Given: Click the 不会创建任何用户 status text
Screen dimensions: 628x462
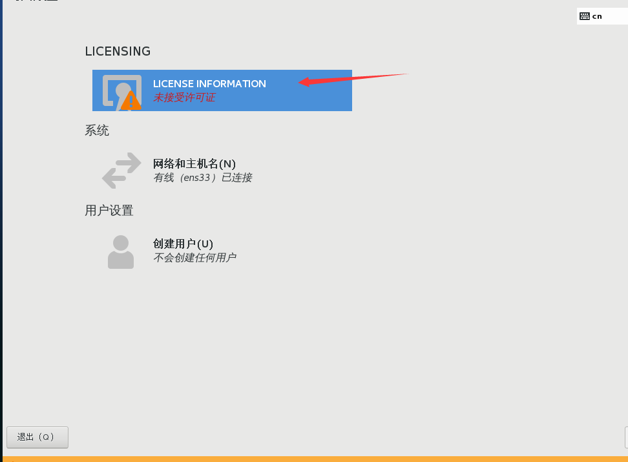Looking at the screenshot, I should click(x=194, y=258).
